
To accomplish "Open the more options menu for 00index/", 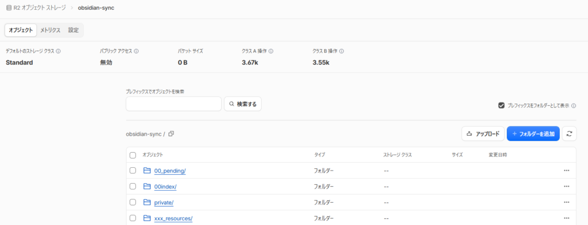I will 566,186.
